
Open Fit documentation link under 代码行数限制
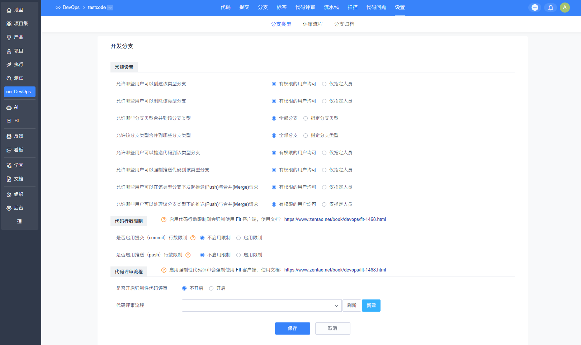tap(335, 219)
